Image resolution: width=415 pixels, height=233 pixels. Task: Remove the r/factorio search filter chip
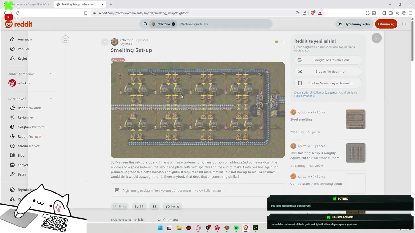coord(173,24)
